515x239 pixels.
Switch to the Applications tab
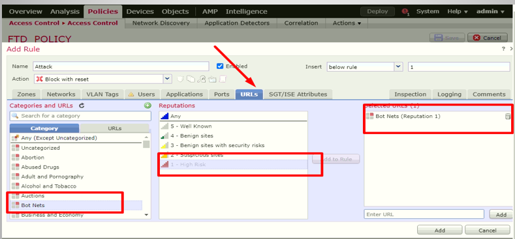tap(184, 94)
